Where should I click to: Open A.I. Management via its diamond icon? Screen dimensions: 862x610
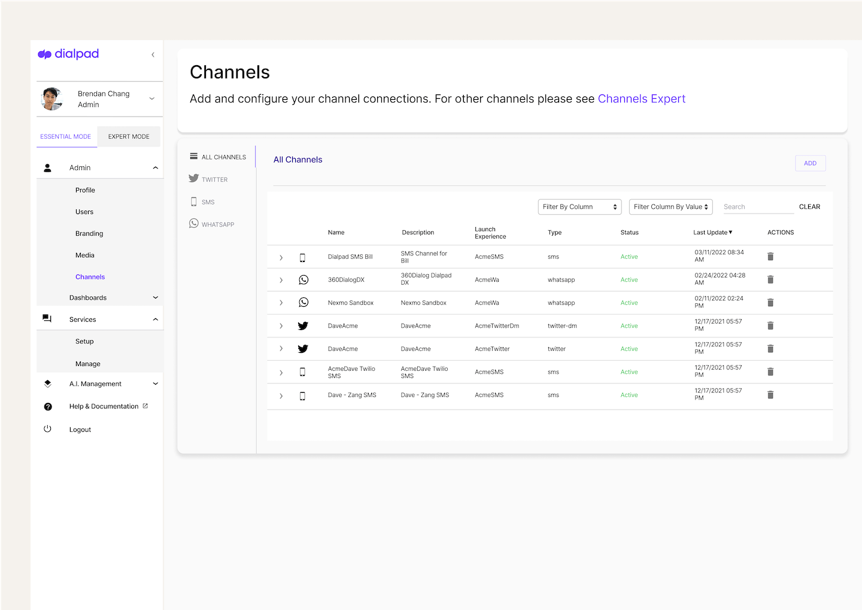pos(47,383)
